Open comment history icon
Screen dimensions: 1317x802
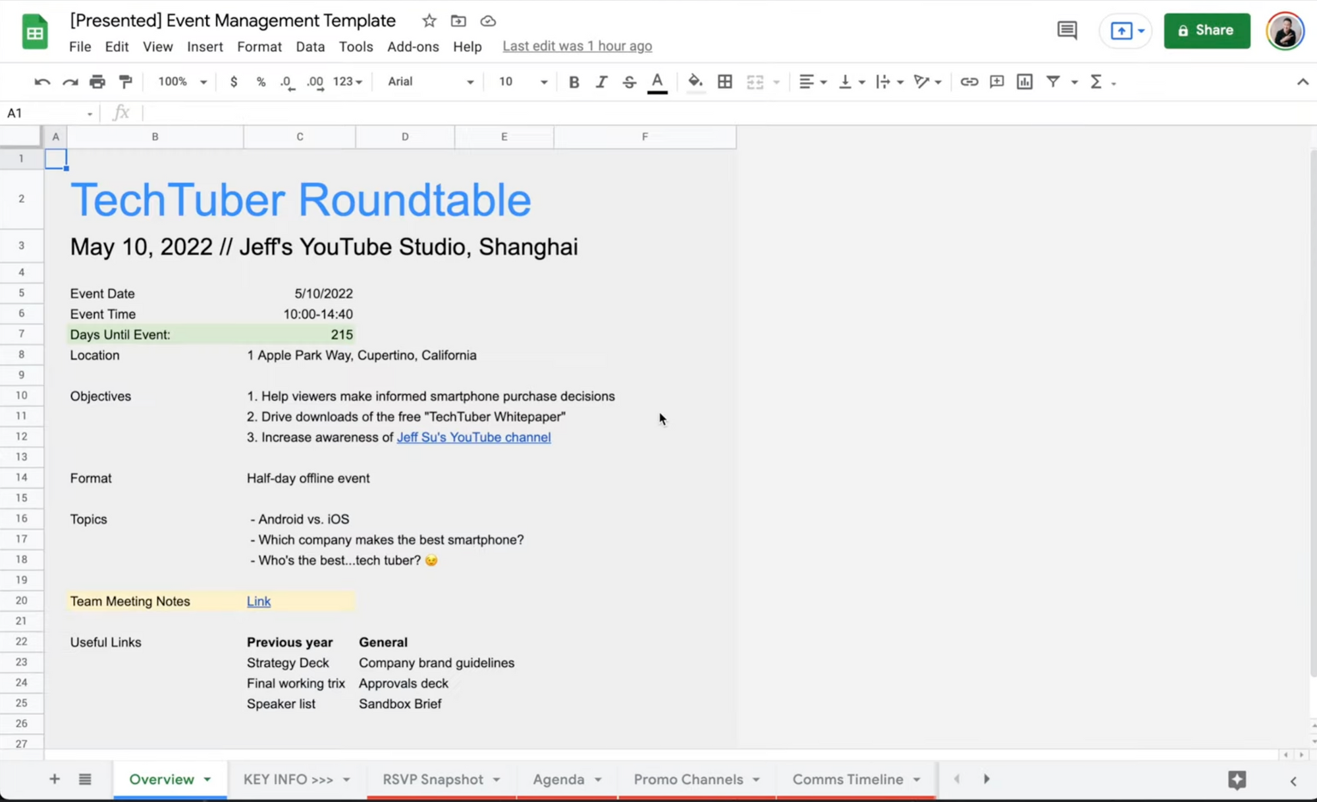(1067, 30)
